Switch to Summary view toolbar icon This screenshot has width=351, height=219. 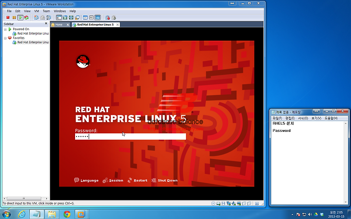85,18
